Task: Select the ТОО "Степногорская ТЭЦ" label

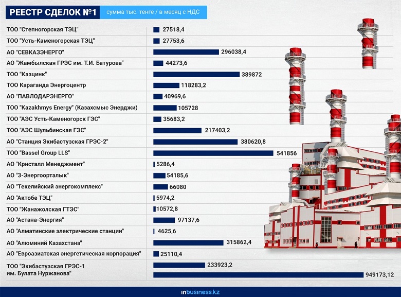Action: click(x=43, y=29)
